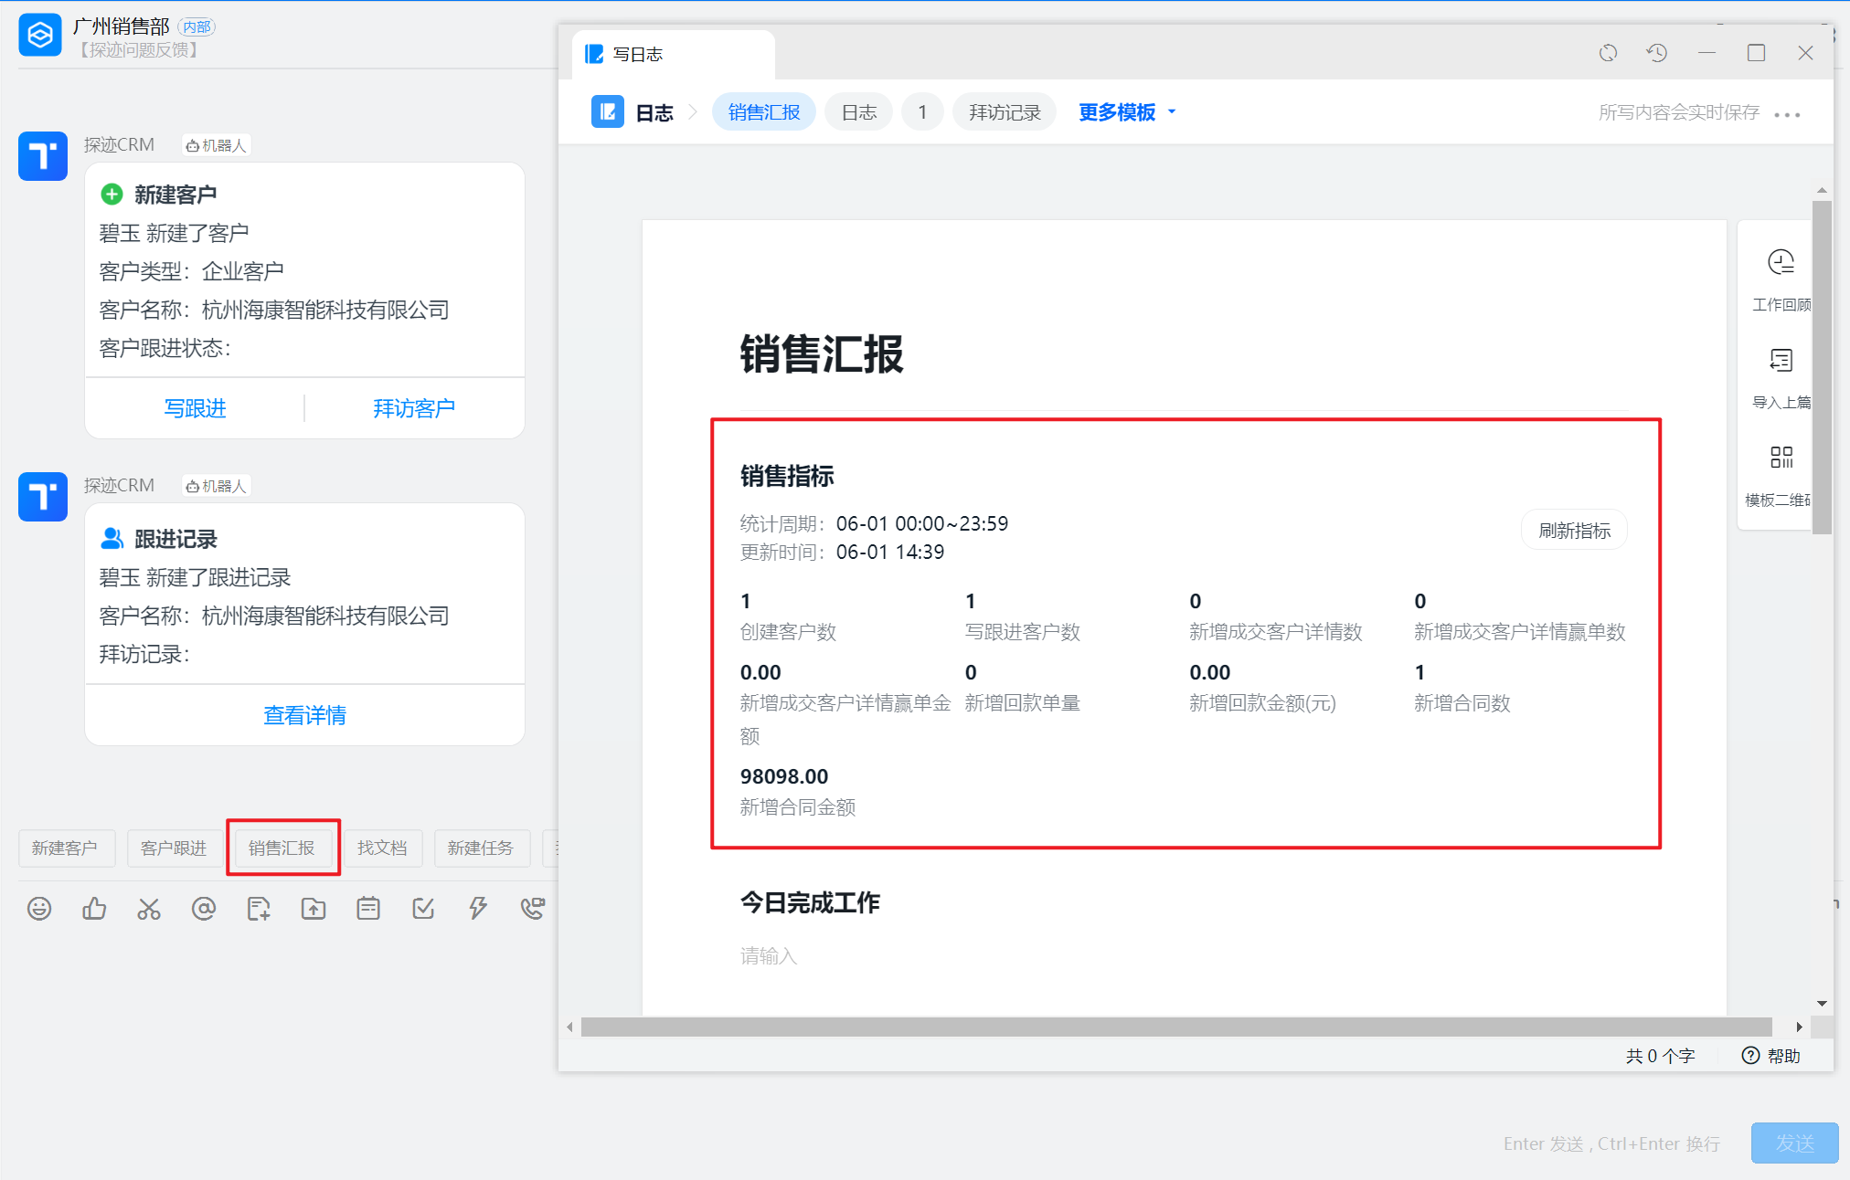Click the 查看详情 link
Screen dimensions: 1850x1180
coord(304,715)
